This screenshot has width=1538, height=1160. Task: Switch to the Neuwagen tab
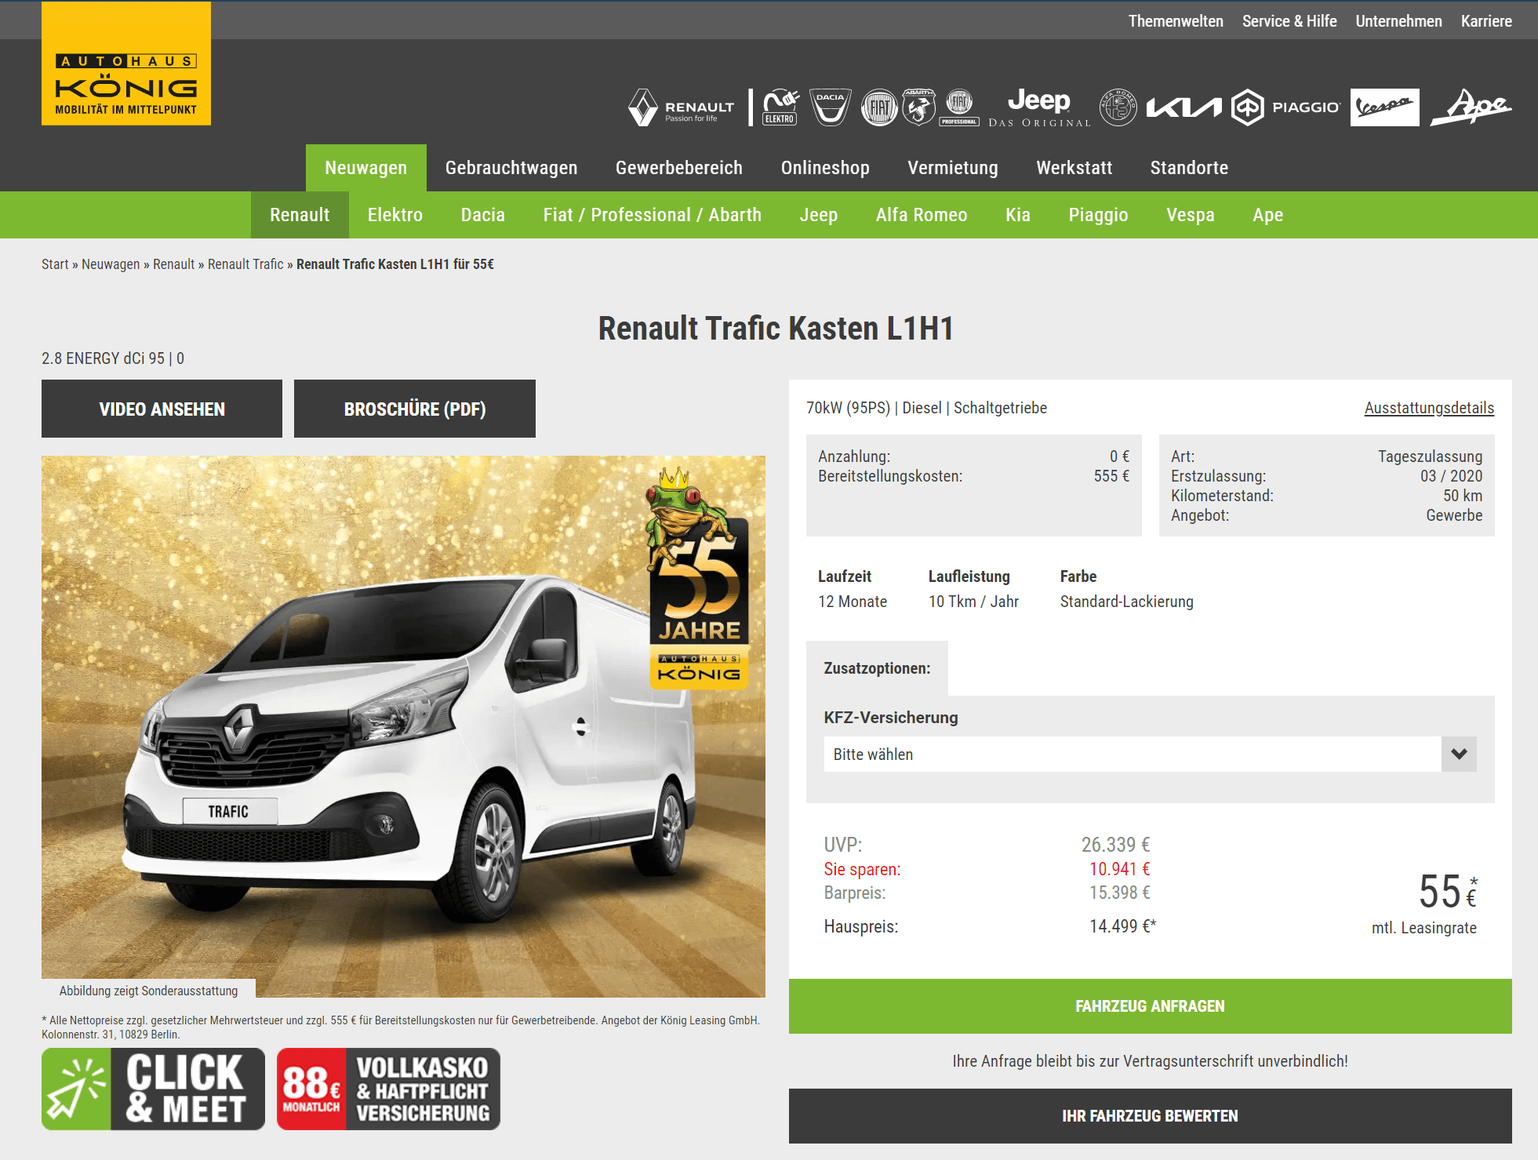(366, 168)
